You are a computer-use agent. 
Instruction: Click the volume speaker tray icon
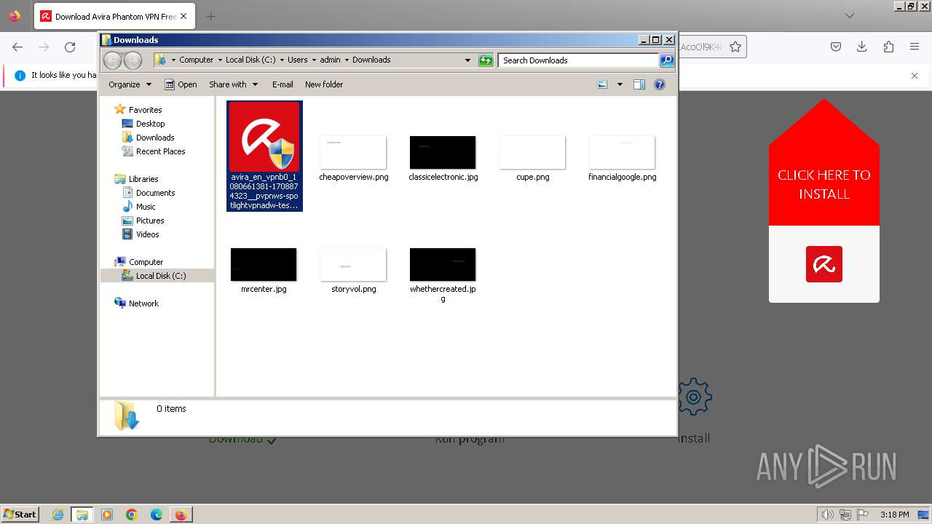(x=828, y=515)
